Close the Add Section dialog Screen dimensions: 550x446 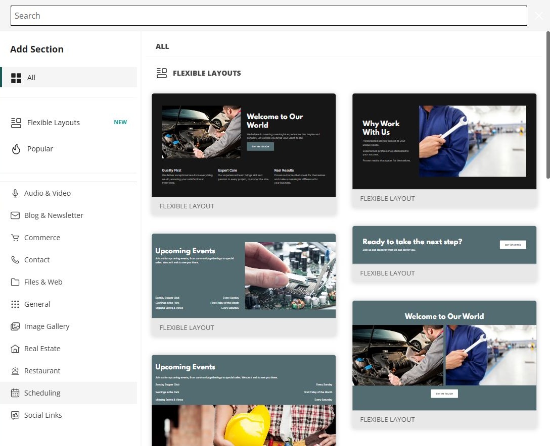(x=539, y=16)
